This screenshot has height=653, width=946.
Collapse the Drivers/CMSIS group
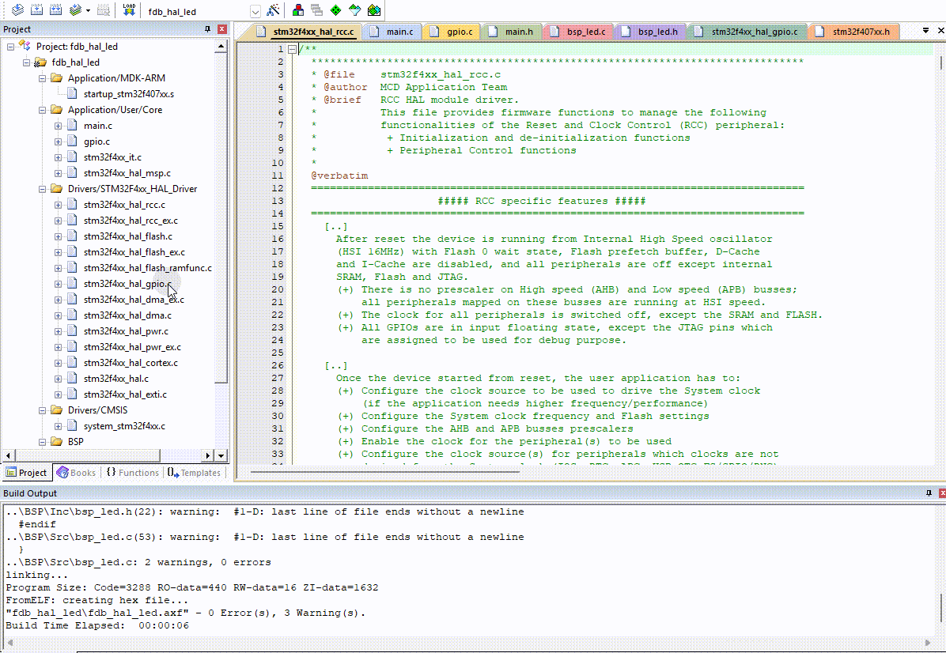pos(42,410)
